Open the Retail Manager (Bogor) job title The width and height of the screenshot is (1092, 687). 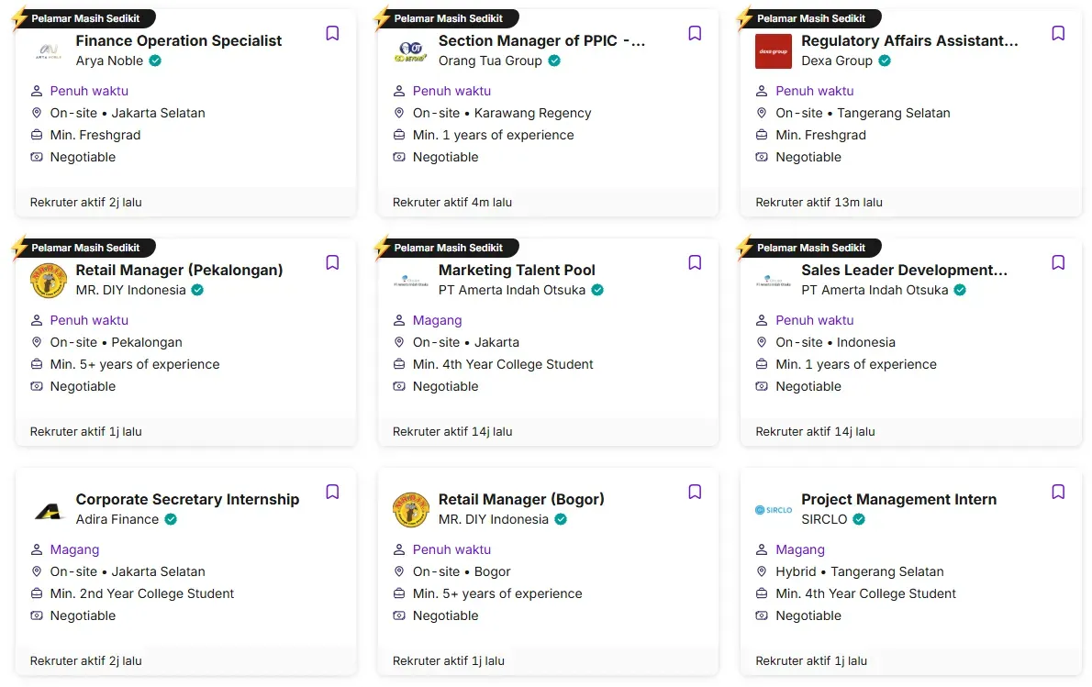[521, 499]
